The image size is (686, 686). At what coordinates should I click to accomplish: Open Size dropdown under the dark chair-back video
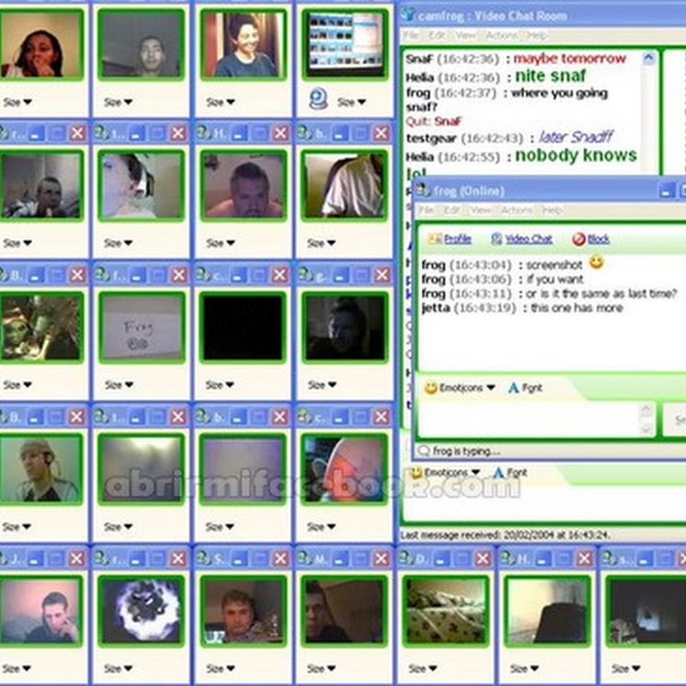pos(525,668)
